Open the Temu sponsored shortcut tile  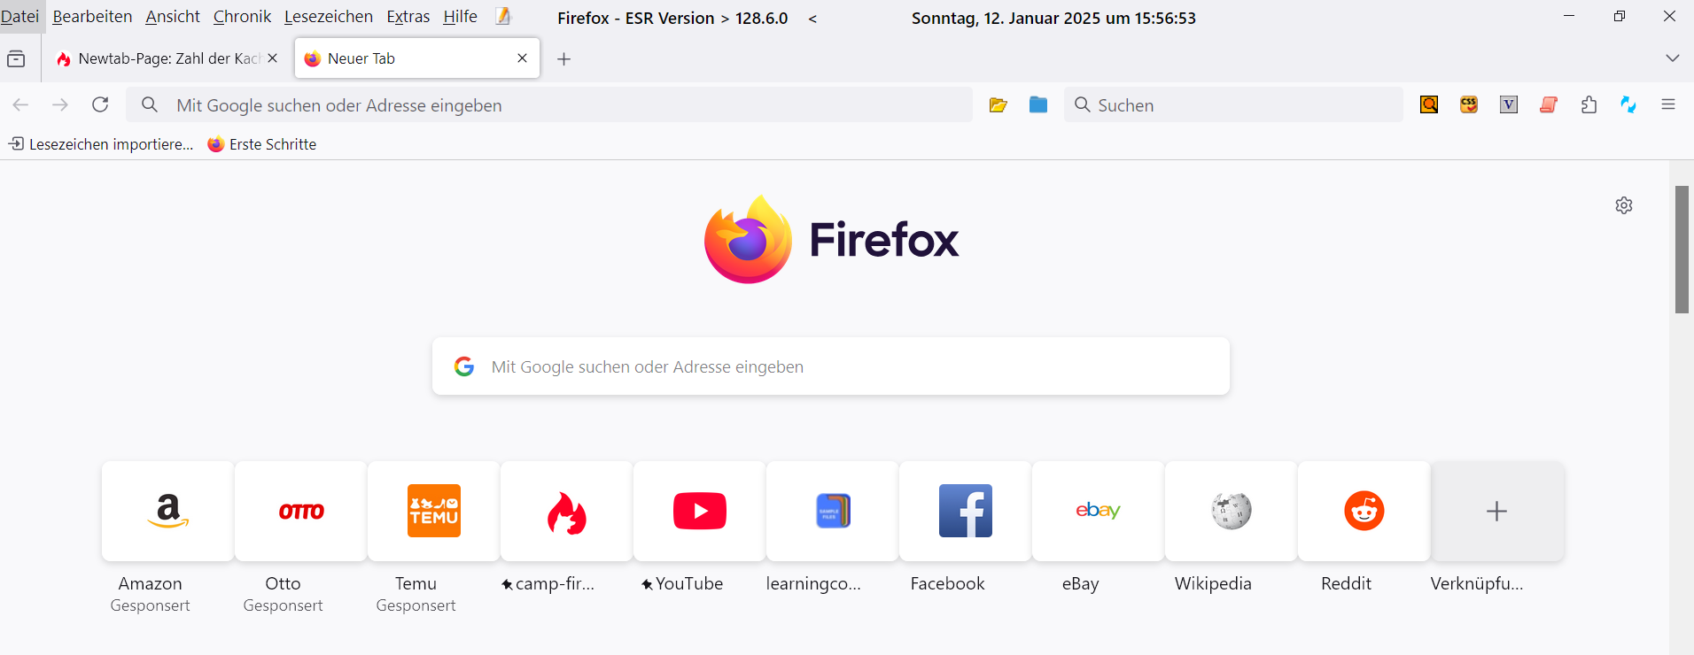pyautogui.click(x=434, y=511)
